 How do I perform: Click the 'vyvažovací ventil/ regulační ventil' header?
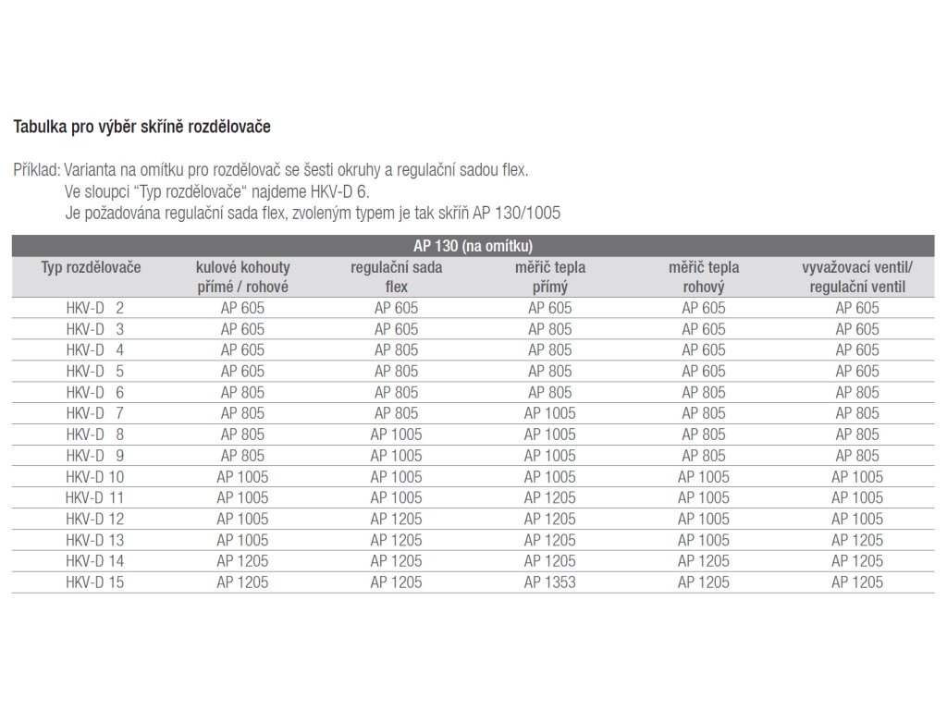click(x=857, y=277)
